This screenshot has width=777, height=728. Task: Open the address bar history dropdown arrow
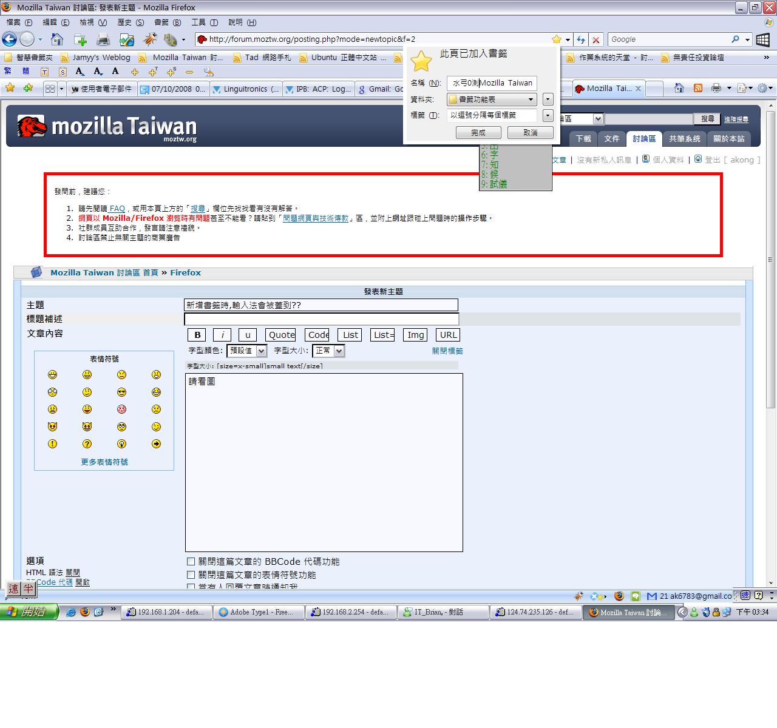click(568, 40)
